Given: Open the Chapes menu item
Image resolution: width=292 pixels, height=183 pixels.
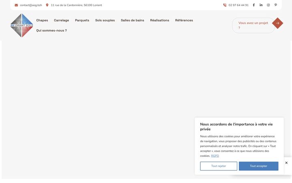Looking at the screenshot, I should click(42, 20).
